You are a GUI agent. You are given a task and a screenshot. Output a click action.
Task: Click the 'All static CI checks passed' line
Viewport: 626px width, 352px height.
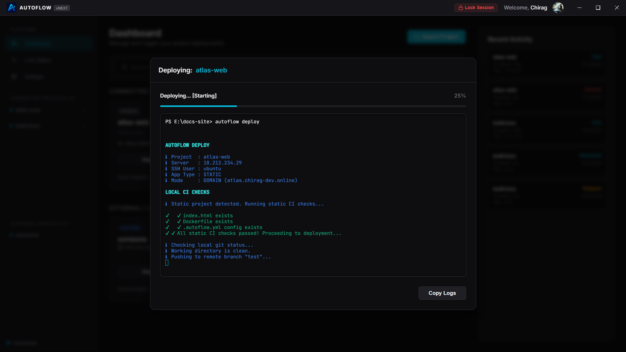click(x=253, y=233)
